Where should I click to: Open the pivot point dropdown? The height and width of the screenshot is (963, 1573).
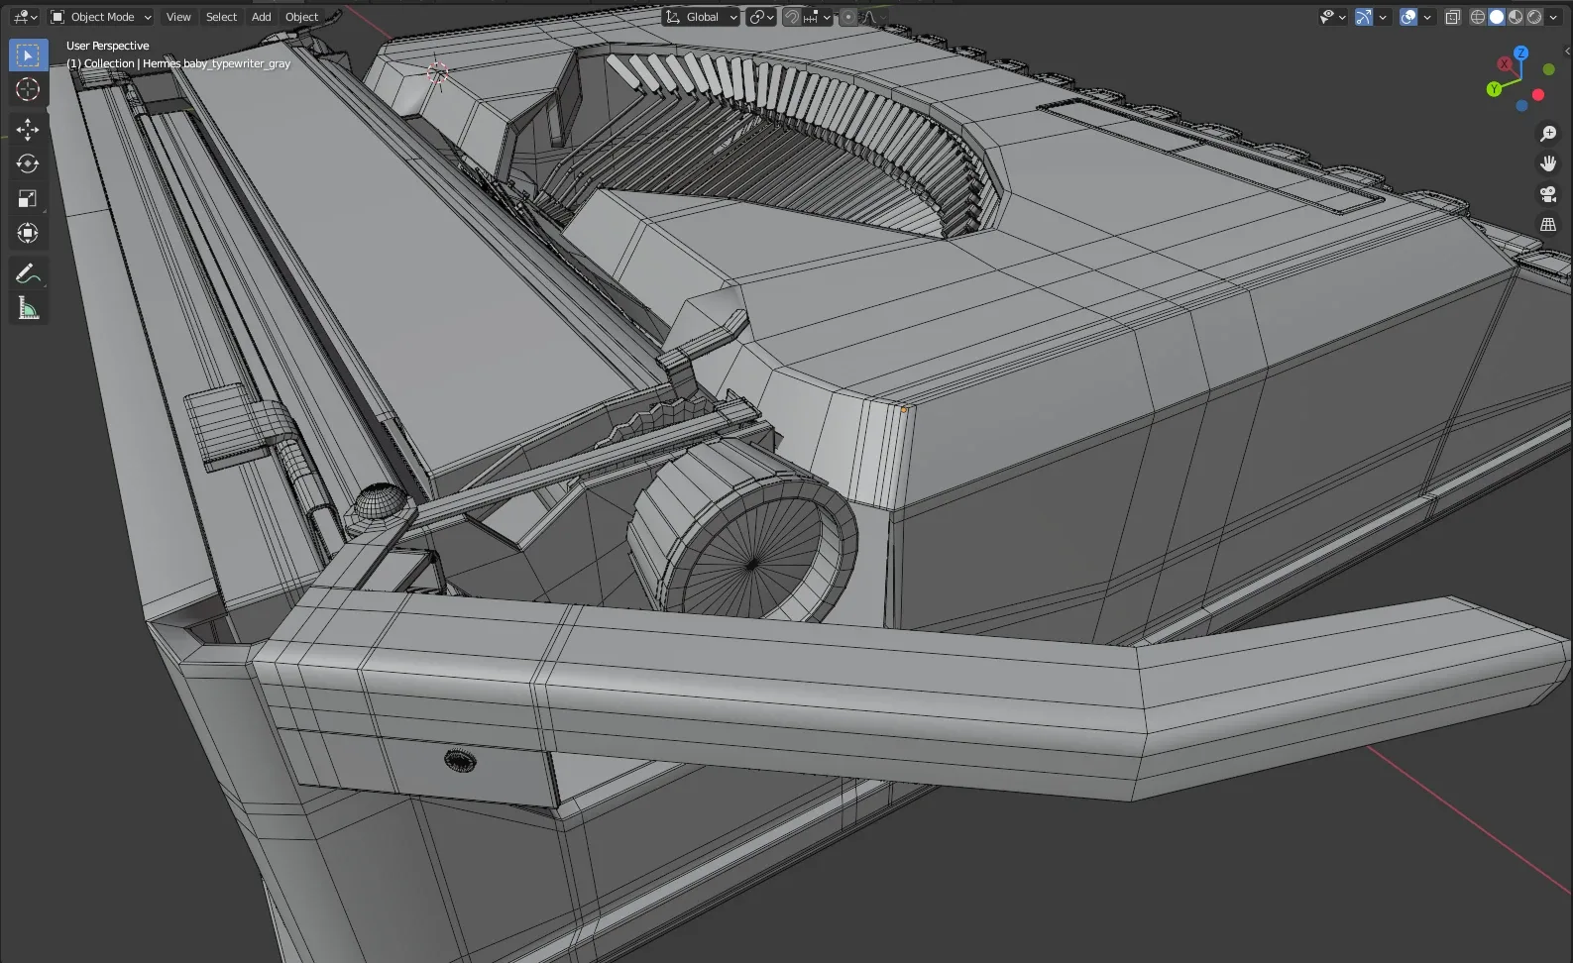[x=761, y=17]
